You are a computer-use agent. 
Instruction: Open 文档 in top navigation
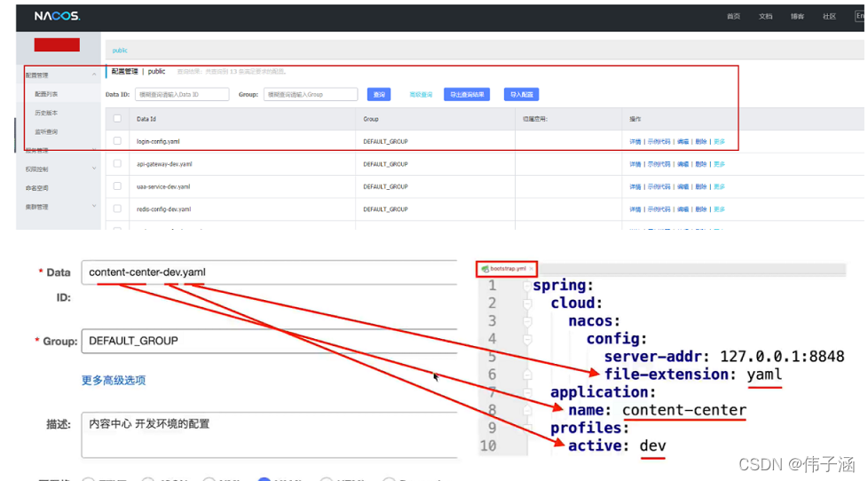tap(766, 17)
